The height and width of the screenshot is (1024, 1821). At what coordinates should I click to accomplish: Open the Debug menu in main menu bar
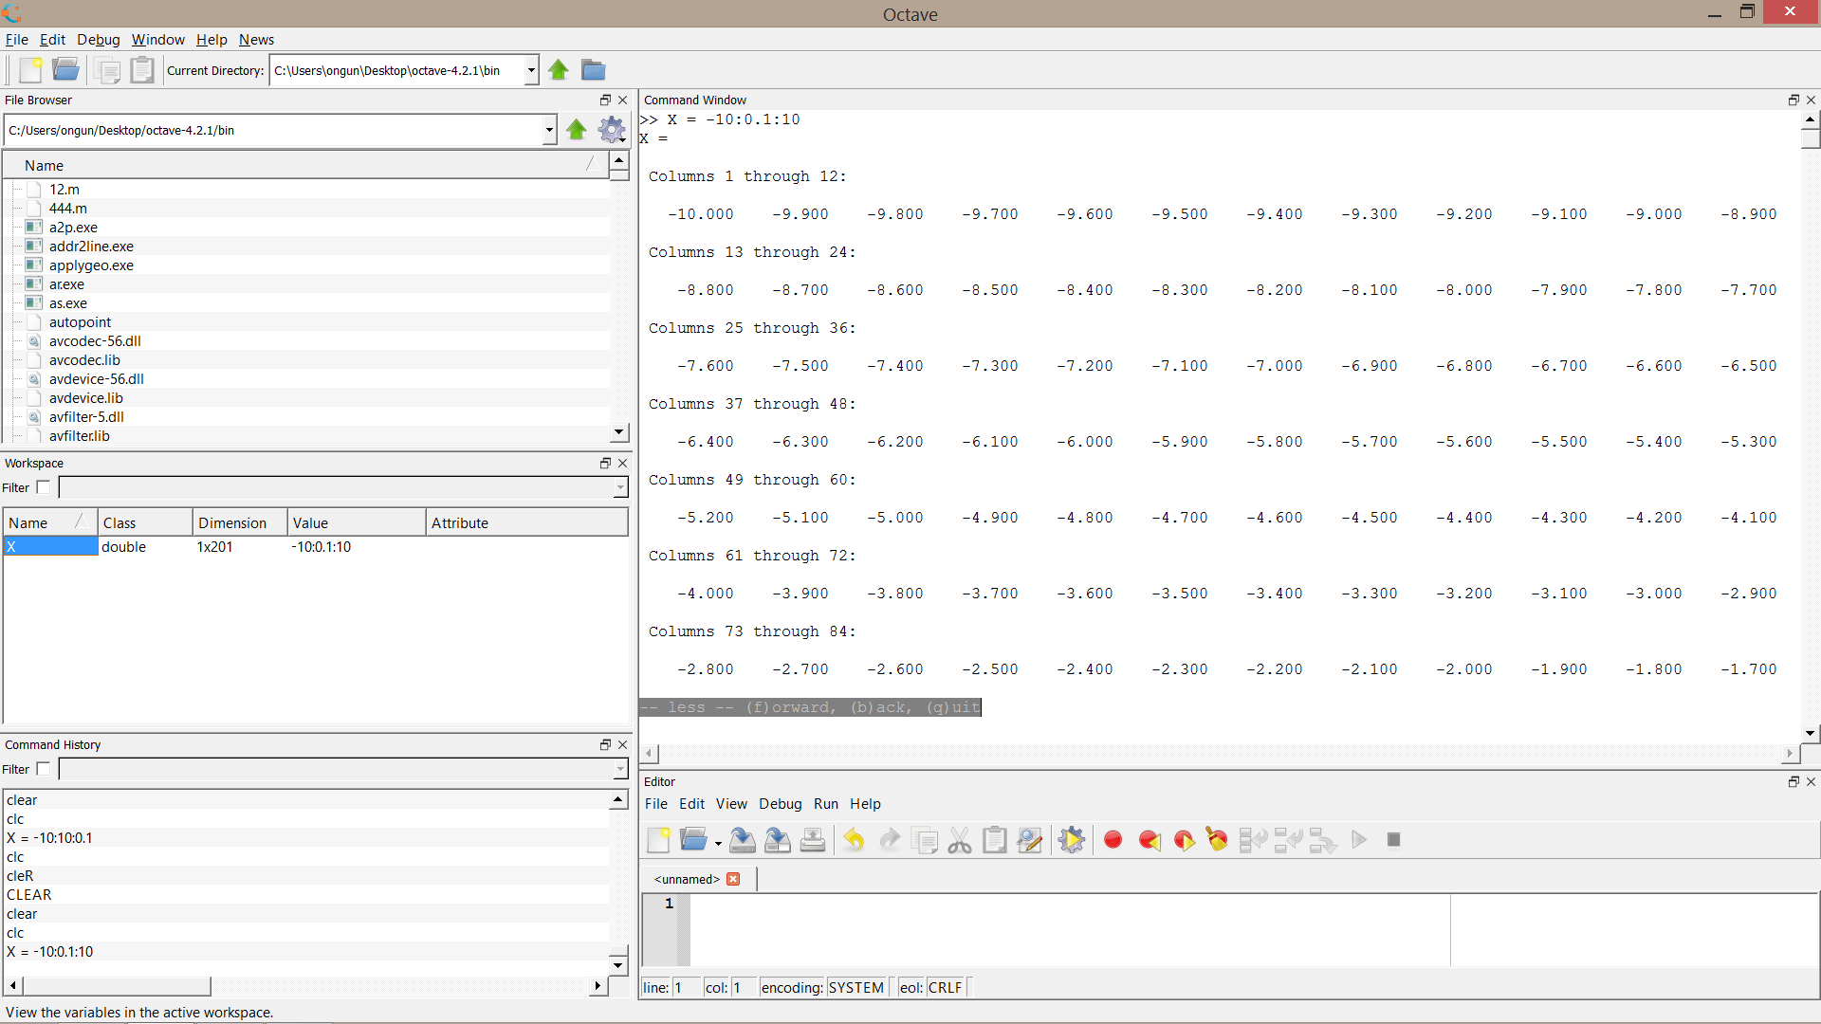99,40
